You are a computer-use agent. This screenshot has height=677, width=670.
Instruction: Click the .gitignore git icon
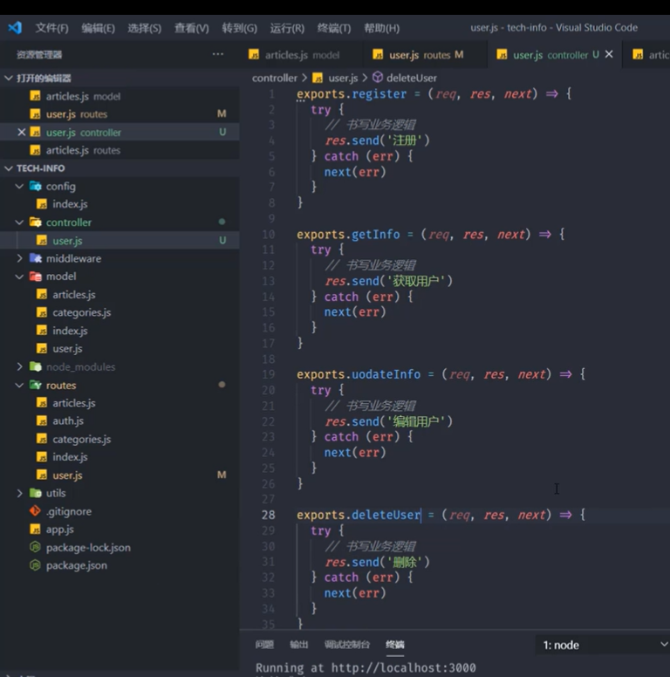35,511
